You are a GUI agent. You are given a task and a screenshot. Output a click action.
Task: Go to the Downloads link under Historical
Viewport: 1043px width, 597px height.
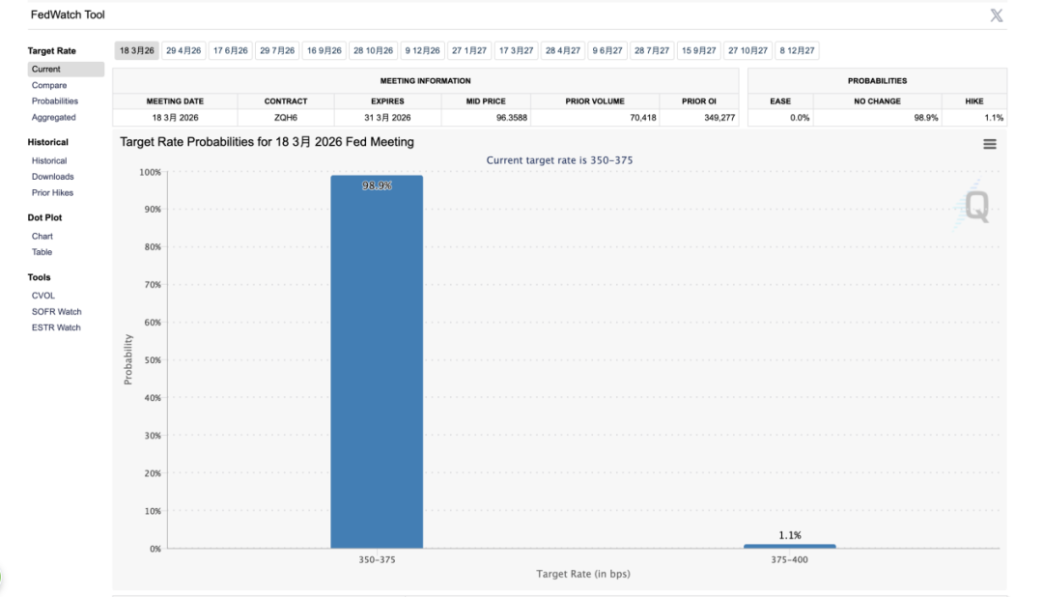click(x=52, y=177)
